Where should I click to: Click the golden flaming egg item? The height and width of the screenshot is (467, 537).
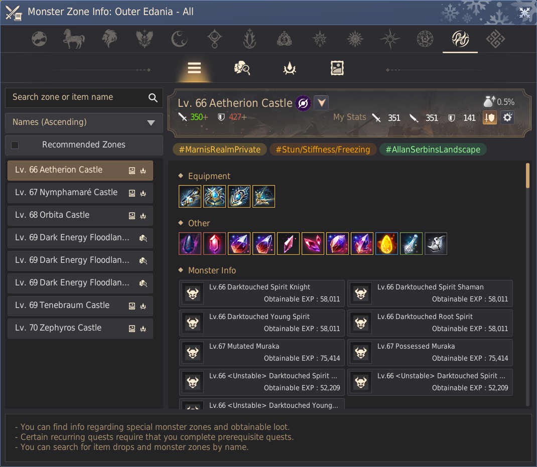386,243
